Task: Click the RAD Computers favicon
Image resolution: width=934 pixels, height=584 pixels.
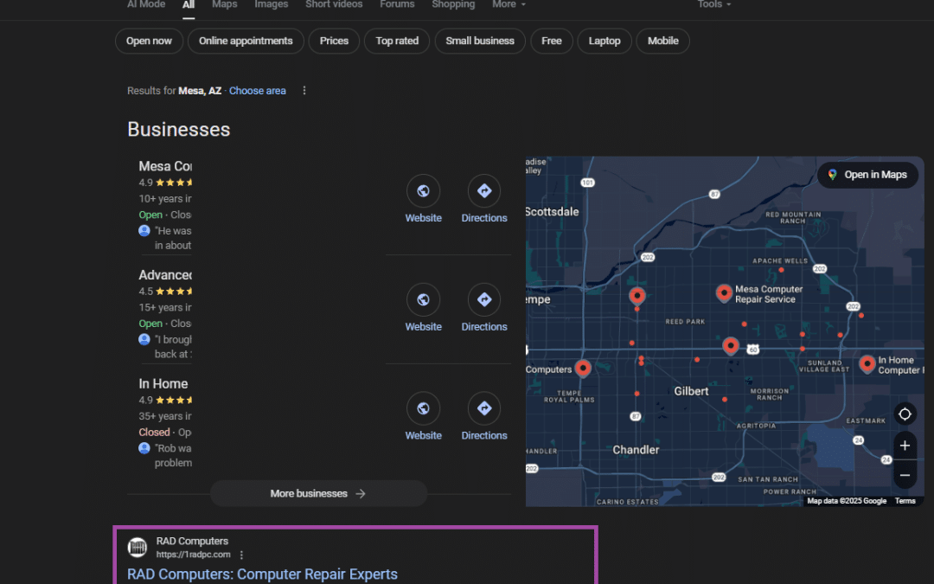Action: click(x=137, y=547)
